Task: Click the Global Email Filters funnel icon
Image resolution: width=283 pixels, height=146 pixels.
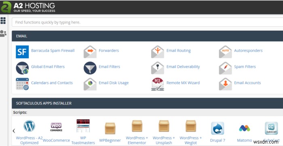Action: tap(22, 68)
